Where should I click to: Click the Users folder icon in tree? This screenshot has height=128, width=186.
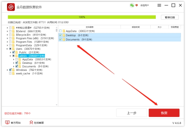coord(13,49)
